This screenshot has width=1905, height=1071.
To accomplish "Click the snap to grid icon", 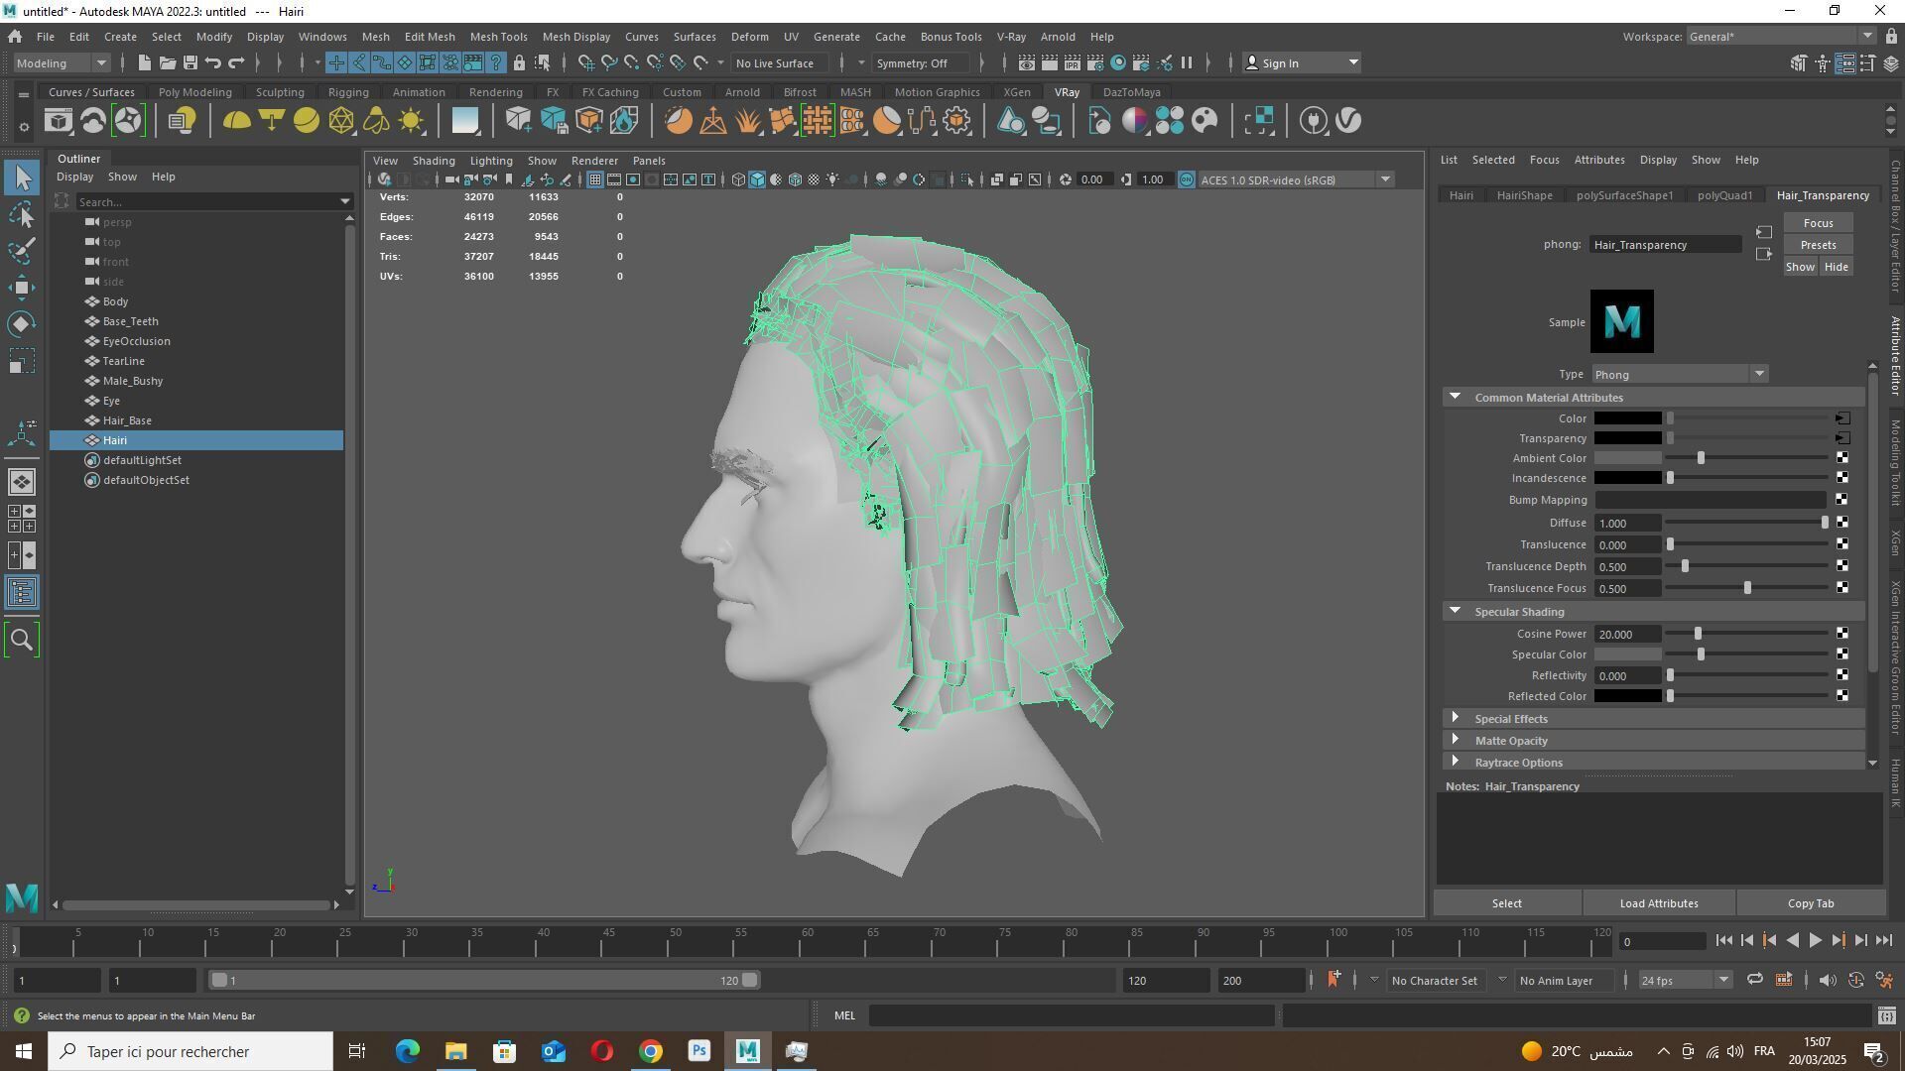I will point(586,63).
